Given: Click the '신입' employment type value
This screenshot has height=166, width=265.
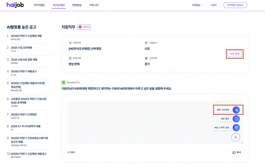Looking at the screenshot, I should (x=147, y=49).
